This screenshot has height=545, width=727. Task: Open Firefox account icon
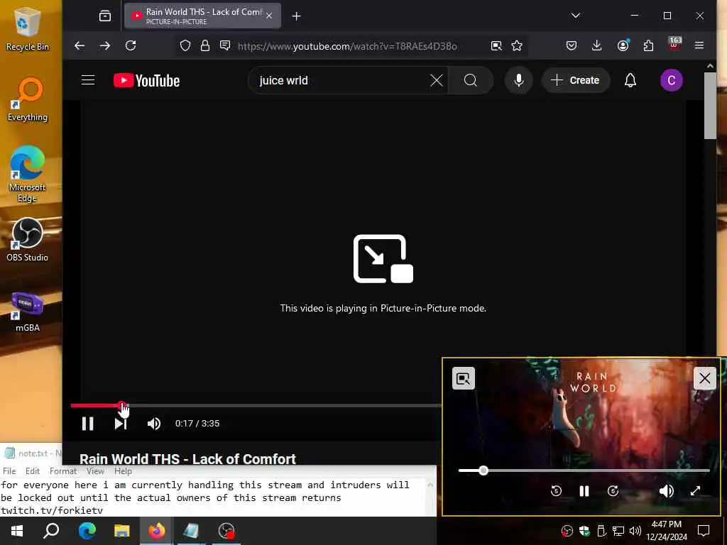click(x=623, y=45)
